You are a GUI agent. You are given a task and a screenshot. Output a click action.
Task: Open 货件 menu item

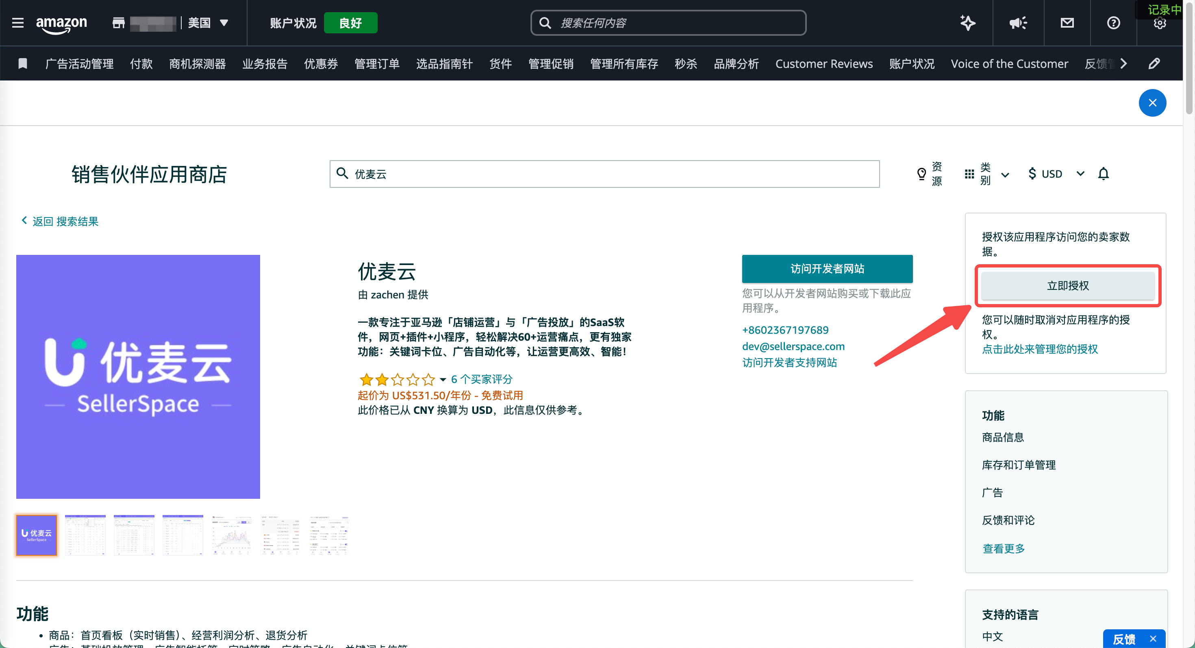tap(500, 63)
